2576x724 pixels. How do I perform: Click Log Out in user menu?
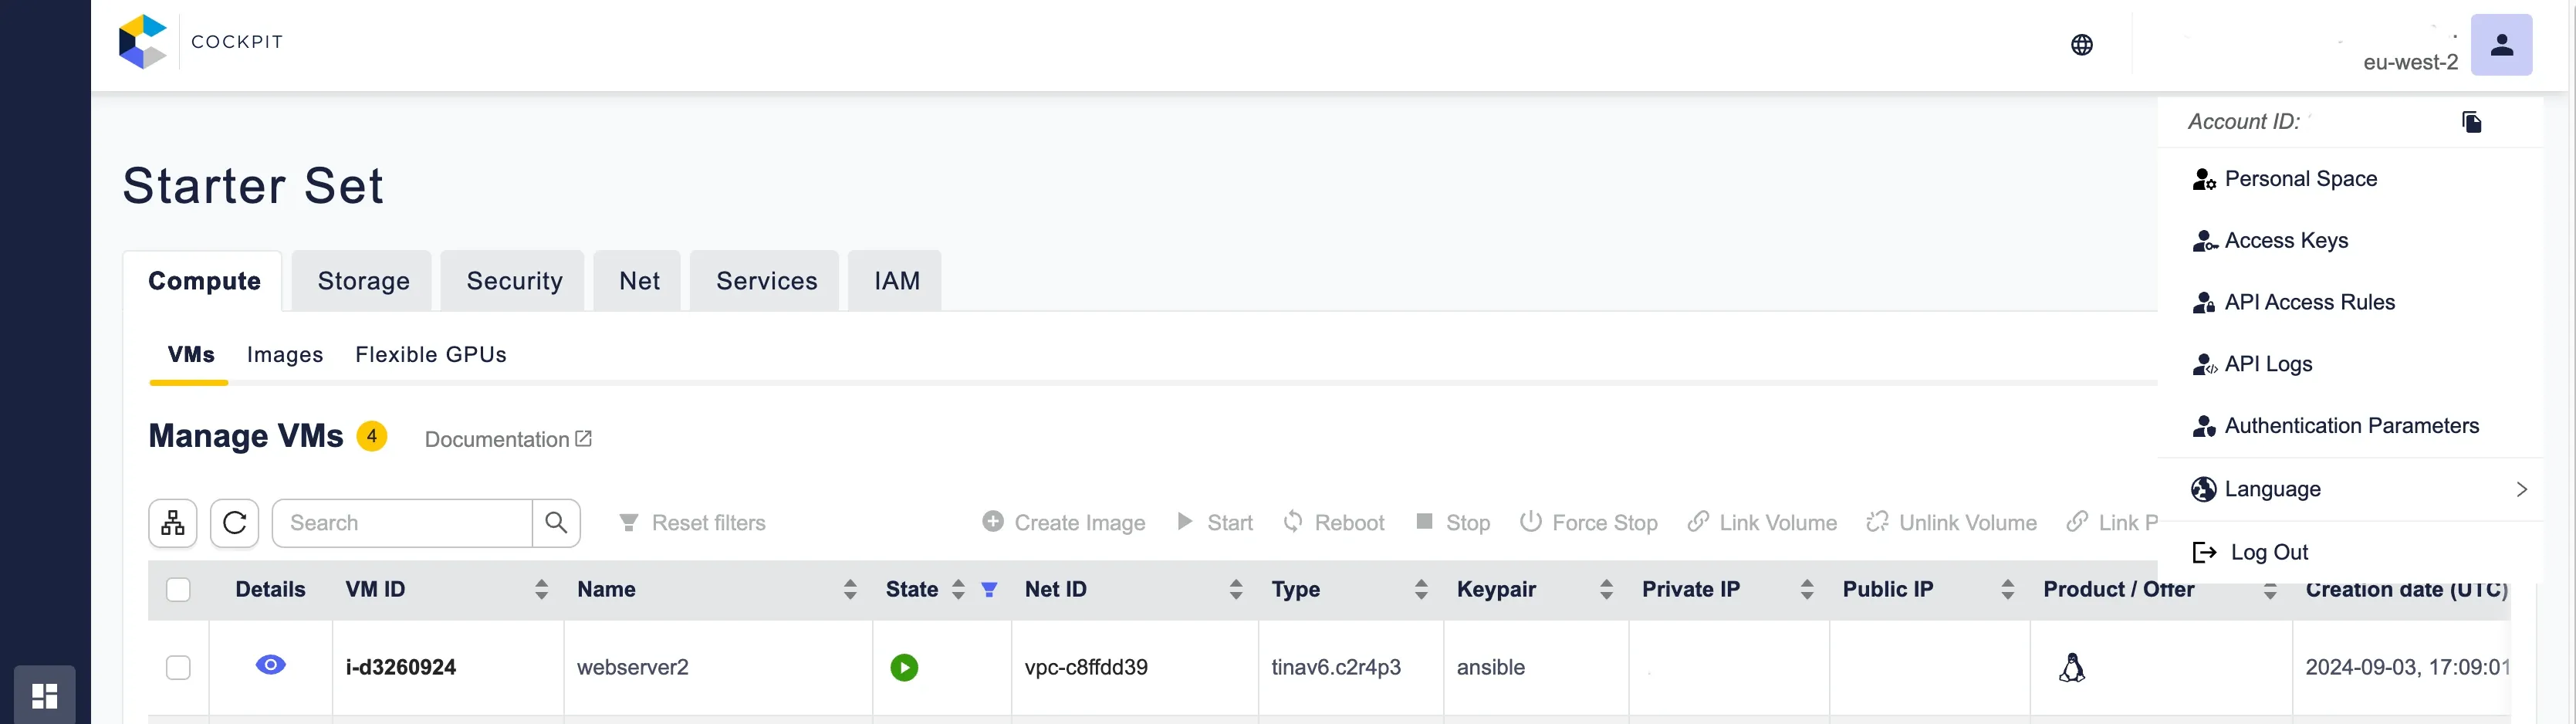pos(2268,552)
